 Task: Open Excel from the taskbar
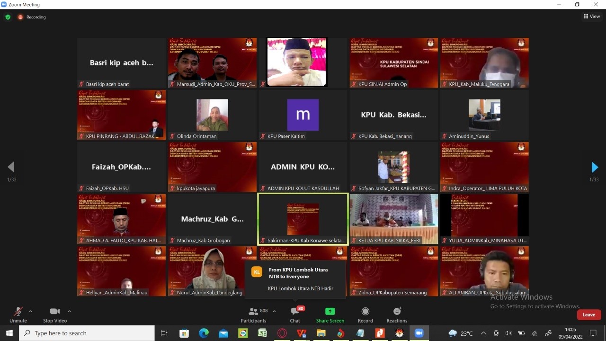(x=262, y=333)
